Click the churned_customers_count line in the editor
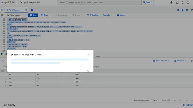This screenshot has width=193, height=108. (x=37, y=22)
